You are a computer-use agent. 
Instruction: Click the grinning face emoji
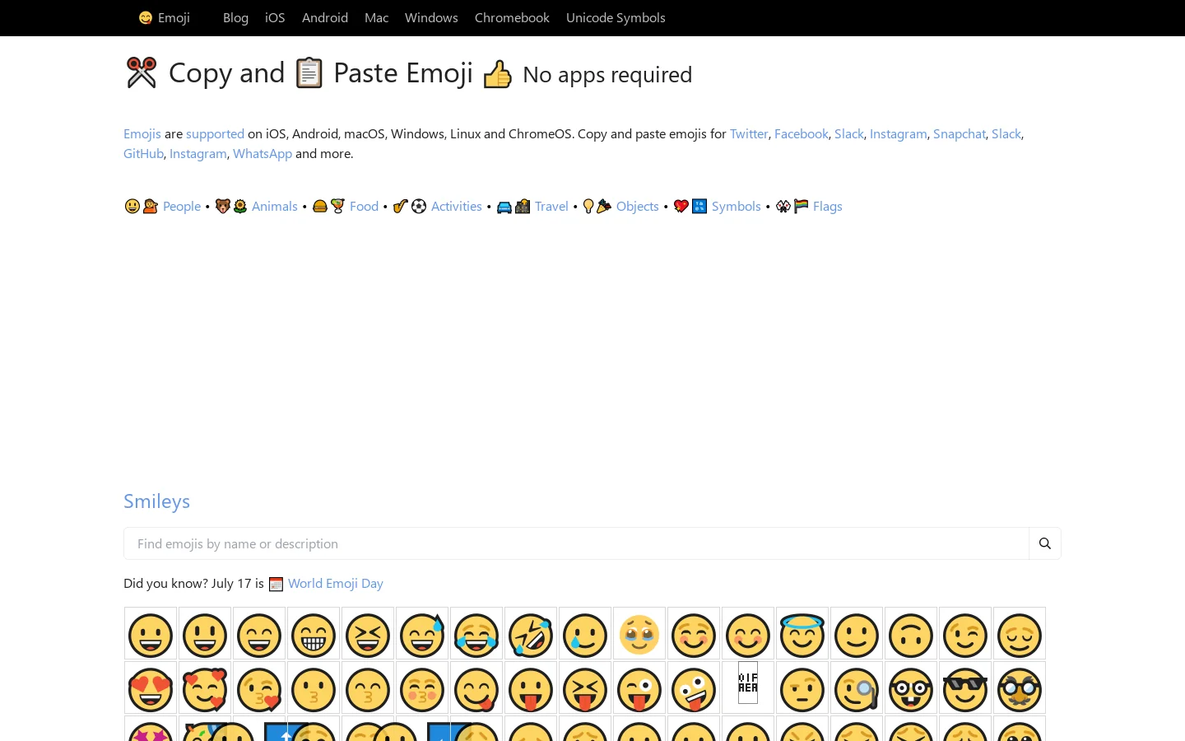click(x=151, y=634)
